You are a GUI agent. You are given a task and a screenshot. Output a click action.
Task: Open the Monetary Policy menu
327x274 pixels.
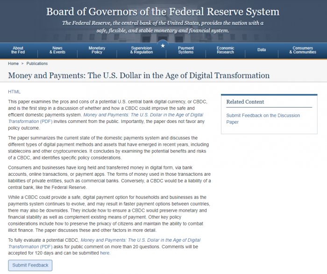pos(97,50)
